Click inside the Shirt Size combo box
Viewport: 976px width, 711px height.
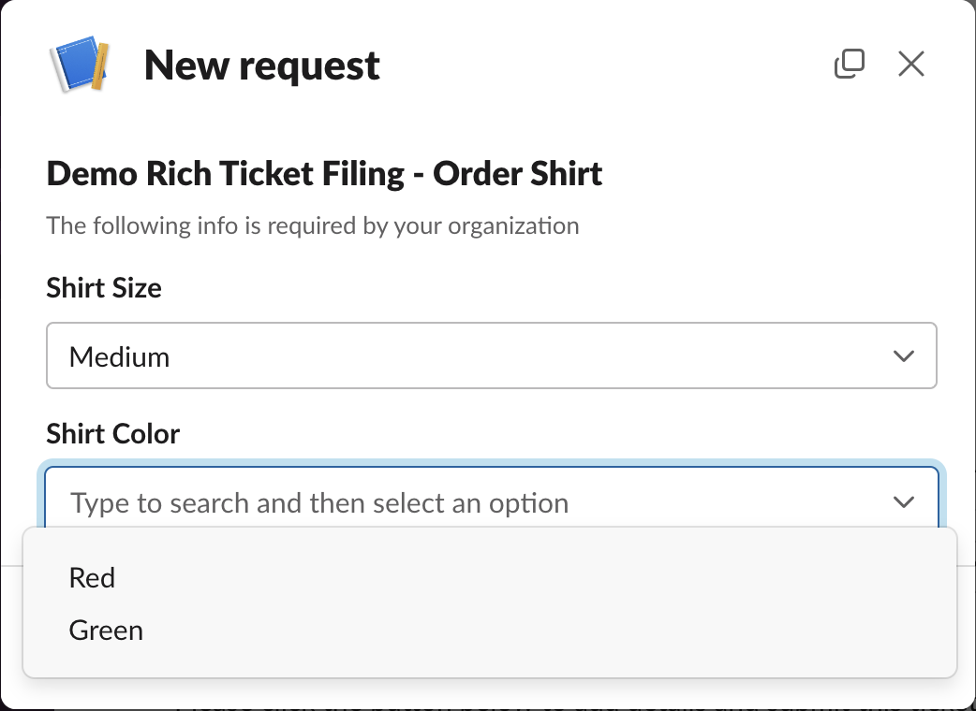(492, 355)
